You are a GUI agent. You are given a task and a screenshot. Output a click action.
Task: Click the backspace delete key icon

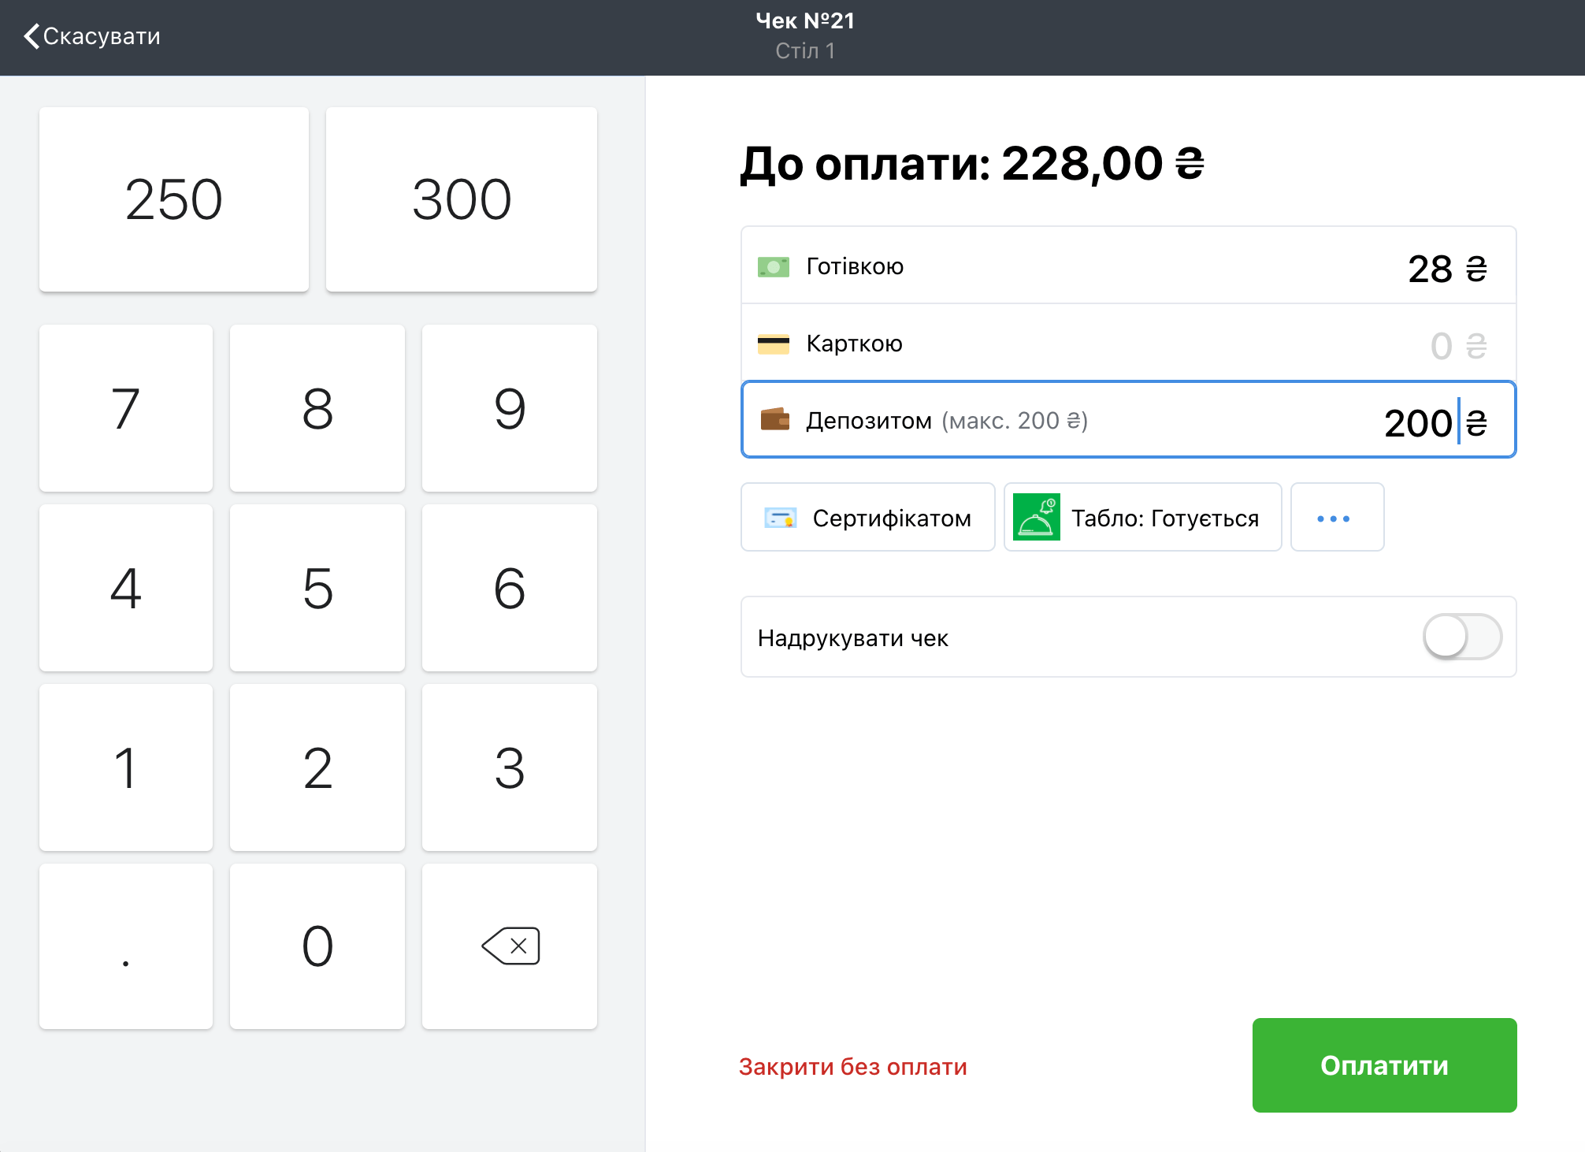click(510, 946)
